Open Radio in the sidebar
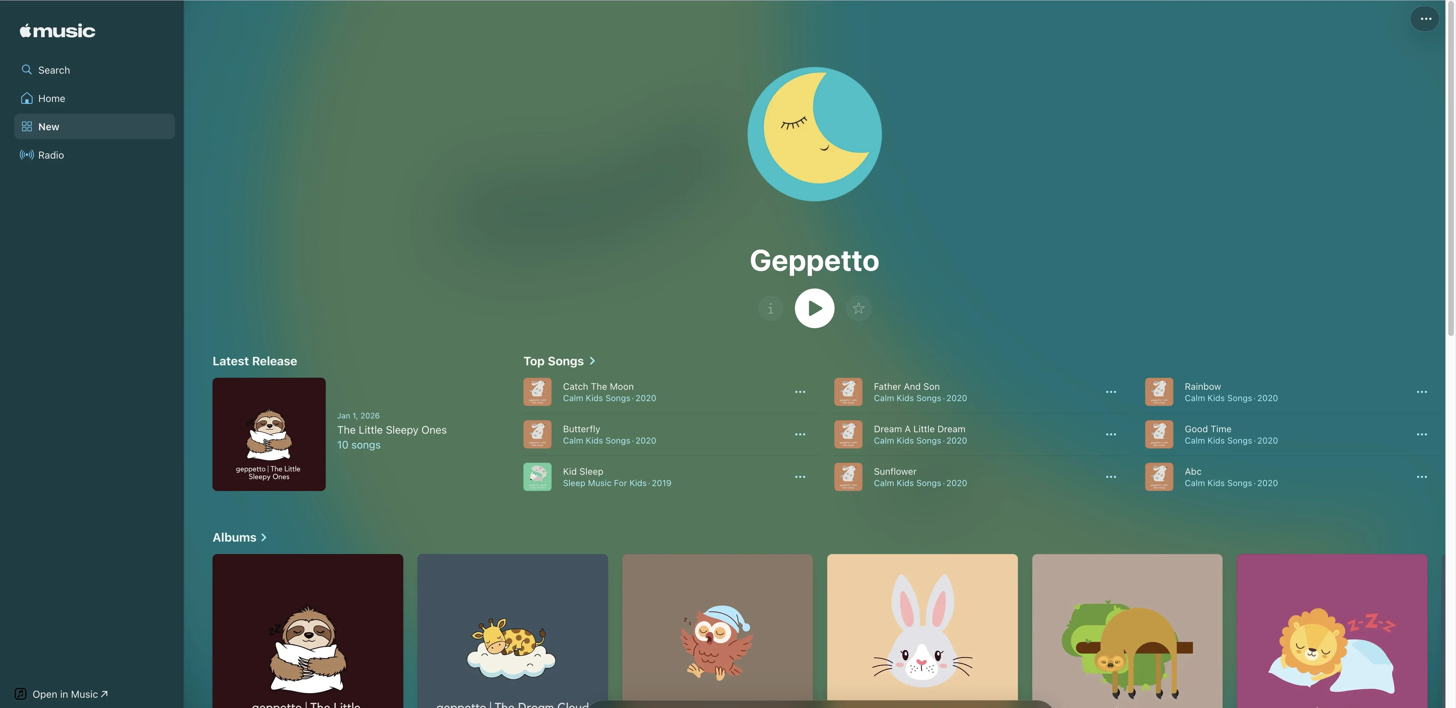1456x708 pixels. click(x=94, y=155)
